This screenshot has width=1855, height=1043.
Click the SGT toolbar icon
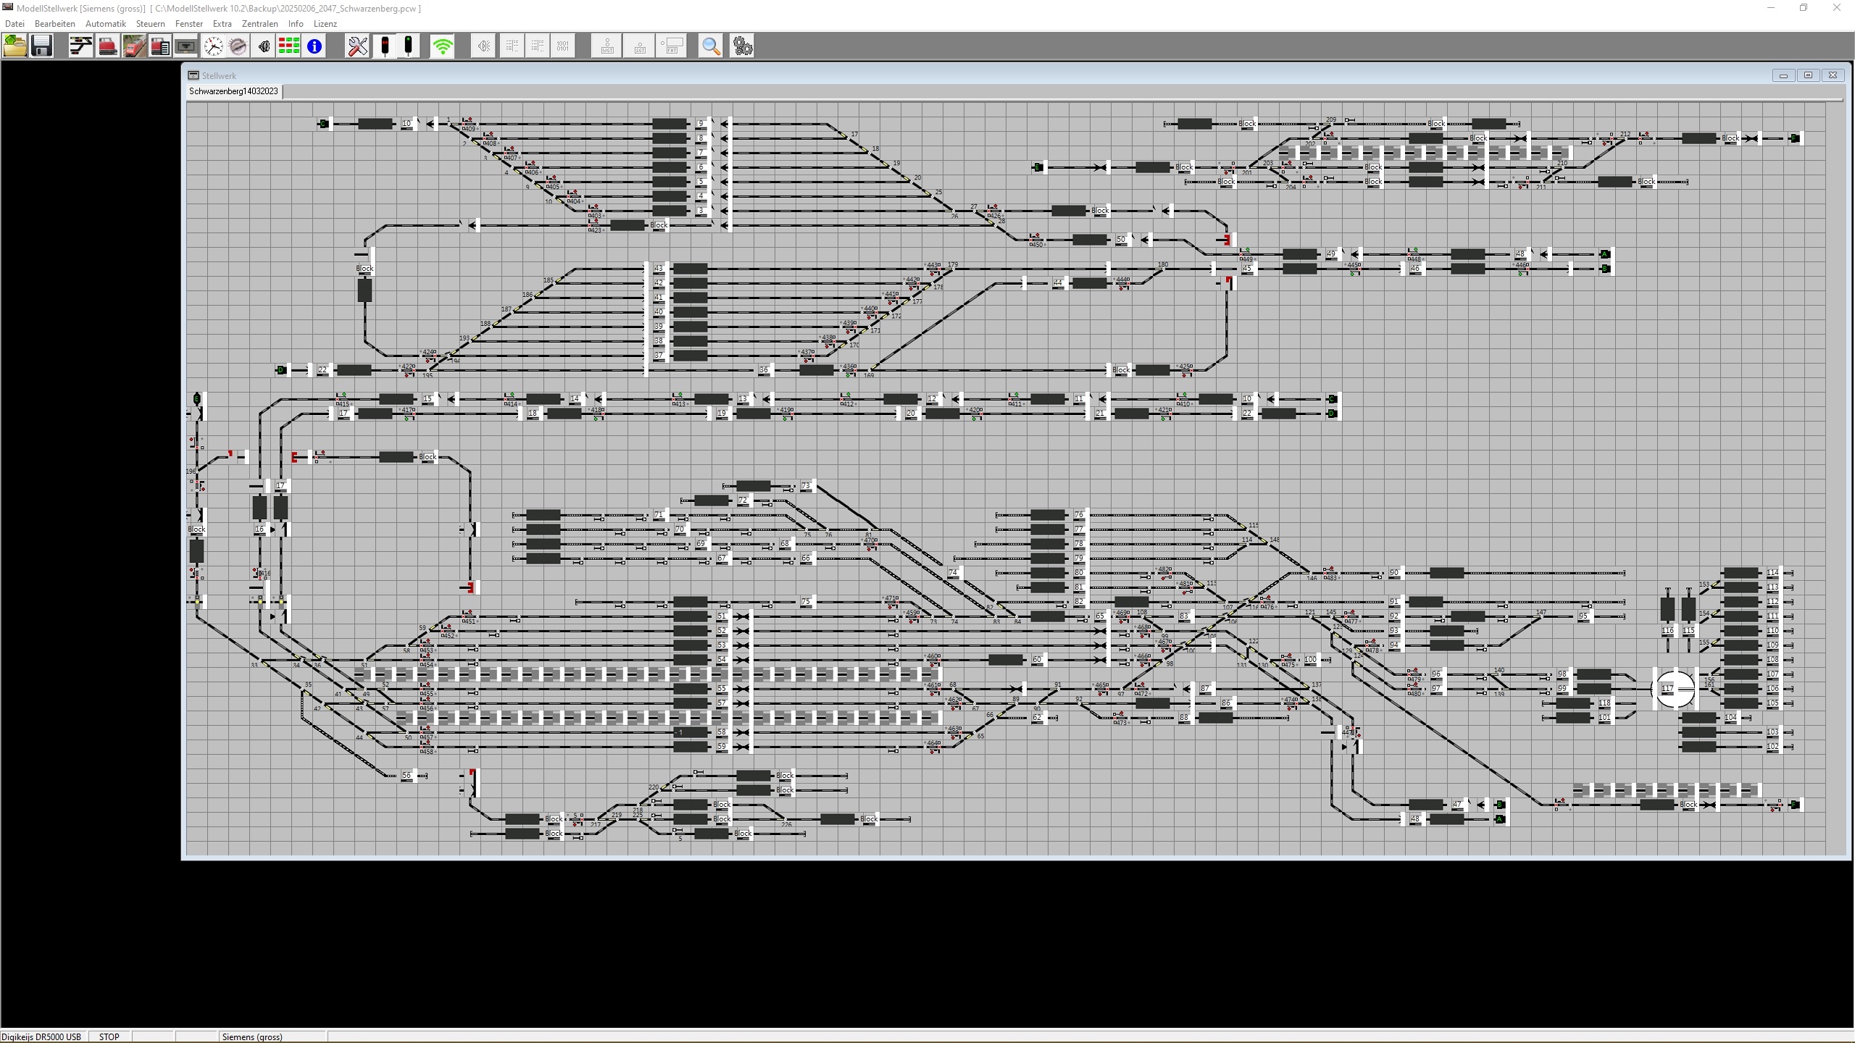(639, 46)
